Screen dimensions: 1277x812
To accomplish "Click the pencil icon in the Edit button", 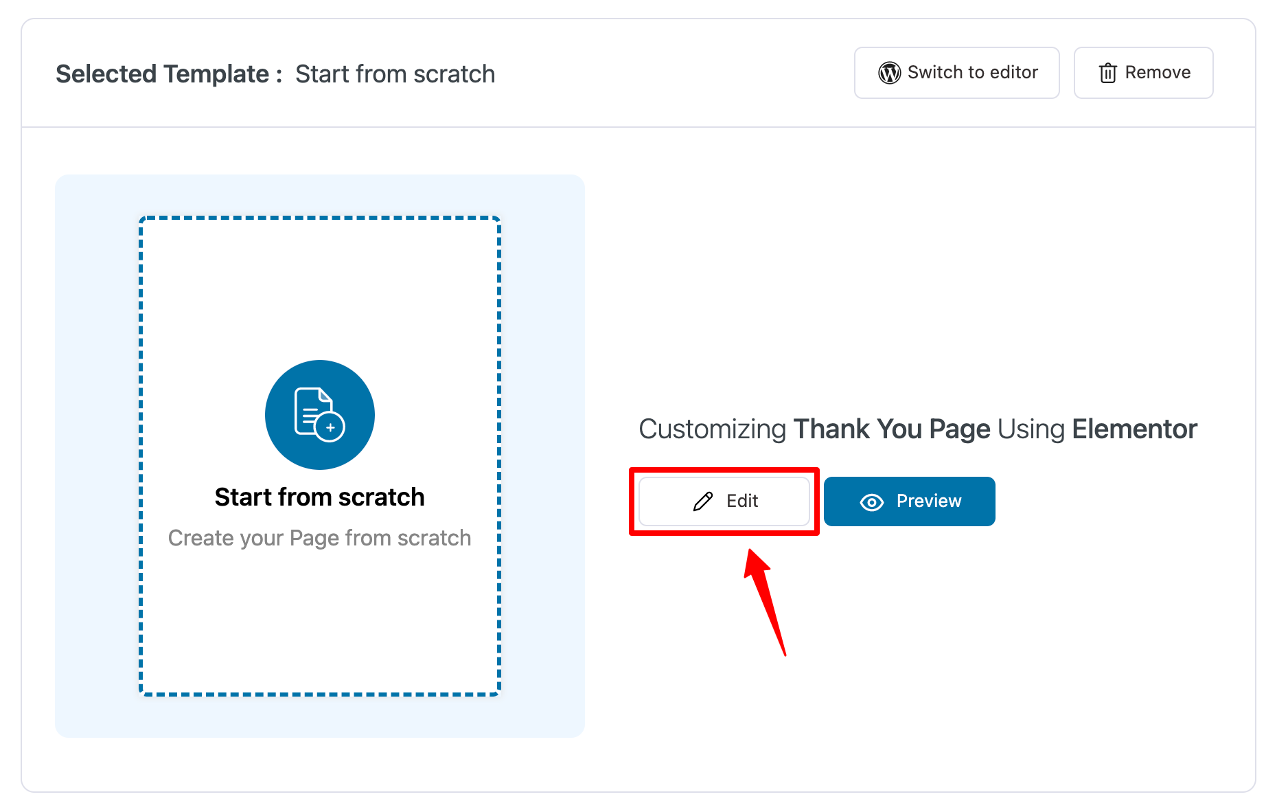I will pos(702,501).
